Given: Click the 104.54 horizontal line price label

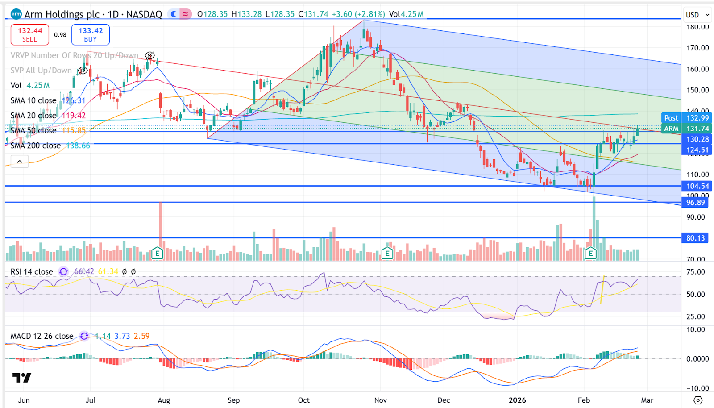Looking at the screenshot, I should pyautogui.click(x=697, y=186).
